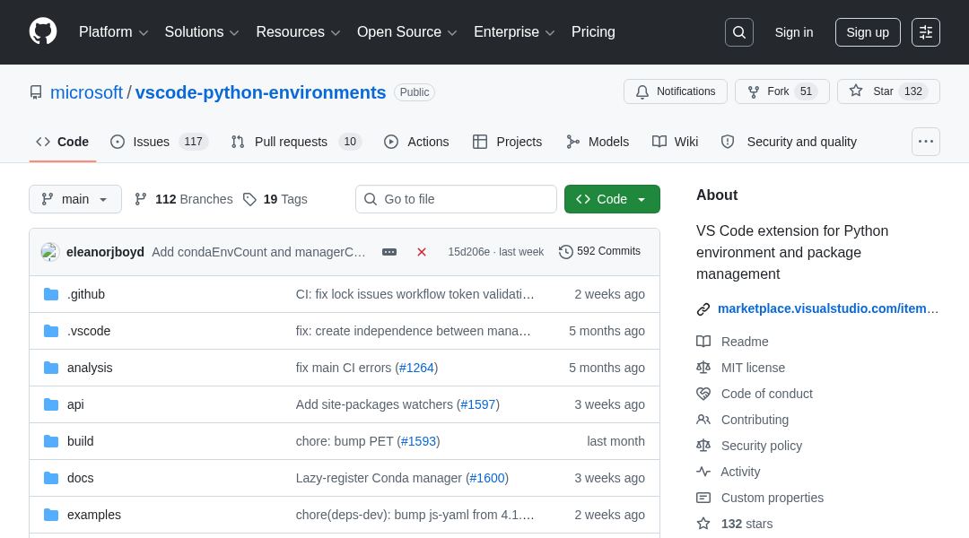The height and width of the screenshot is (538, 969).
Task: Expand the Enterprise menu
Action: coord(514,32)
